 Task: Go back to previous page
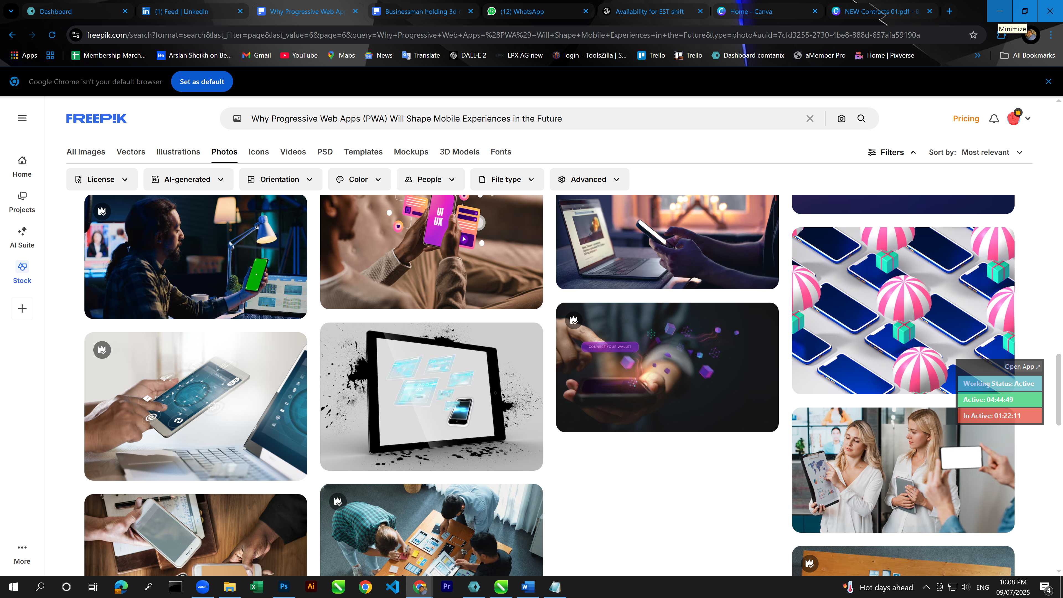point(12,35)
